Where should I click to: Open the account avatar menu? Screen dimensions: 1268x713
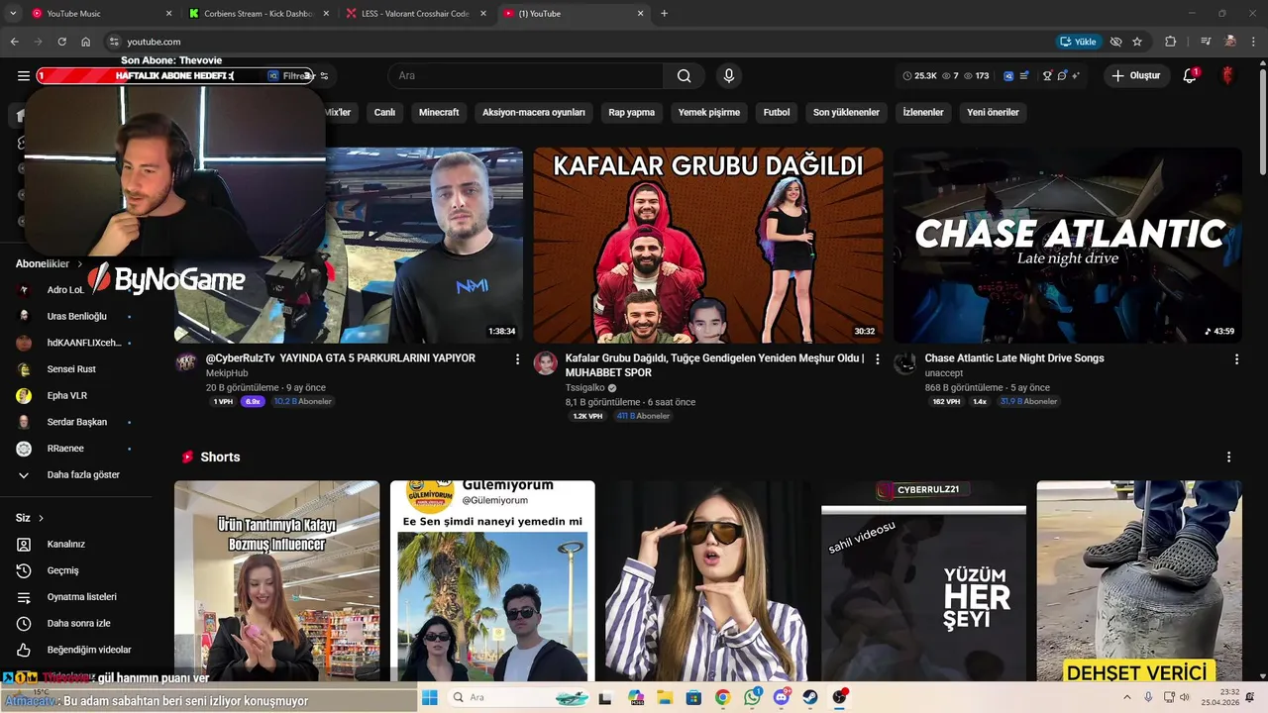point(1227,76)
